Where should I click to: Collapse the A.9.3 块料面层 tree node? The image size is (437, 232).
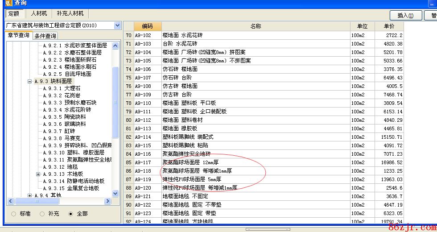click(30, 81)
